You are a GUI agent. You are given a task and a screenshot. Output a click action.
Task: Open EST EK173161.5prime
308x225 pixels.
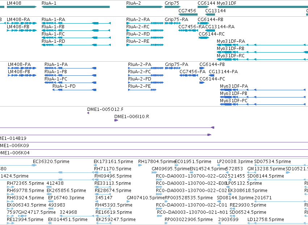(95, 165)
